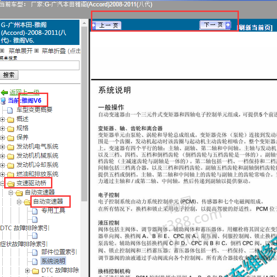Screen dimensions: 277x277
Task: Click the 系统说明 content heading
Action: pyautogui.click(x=114, y=90)
